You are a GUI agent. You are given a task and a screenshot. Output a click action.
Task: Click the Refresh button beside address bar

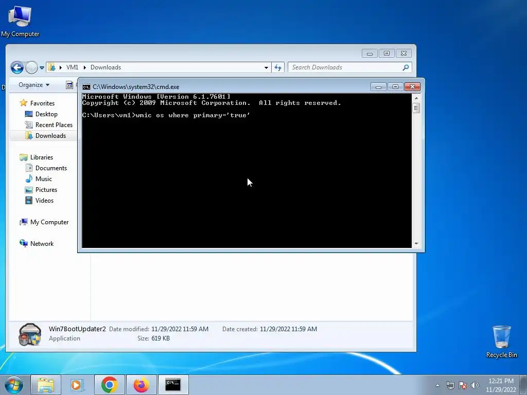point(278,67)
